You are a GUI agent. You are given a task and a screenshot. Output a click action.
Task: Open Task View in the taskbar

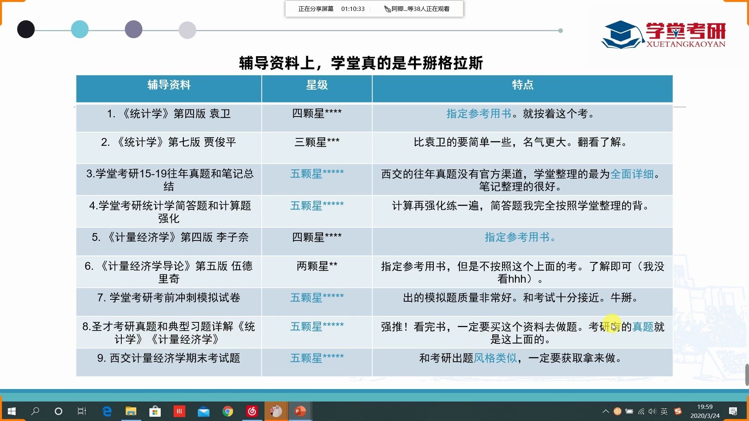click(x=82, y=411)
